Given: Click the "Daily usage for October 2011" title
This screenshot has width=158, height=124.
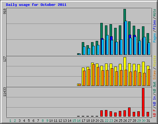Looking at the screenshot, I should click(36, 5).
